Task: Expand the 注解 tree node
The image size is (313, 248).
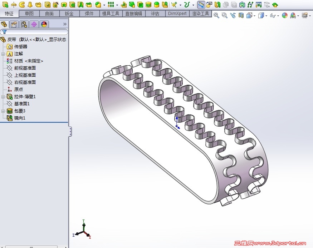Action: click(3, 54)
